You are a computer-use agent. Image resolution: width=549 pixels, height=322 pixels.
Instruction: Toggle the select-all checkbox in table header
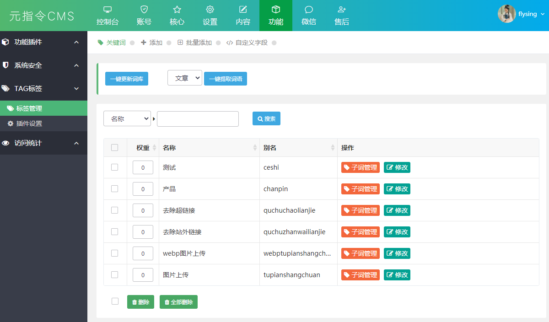click(115, 147)
